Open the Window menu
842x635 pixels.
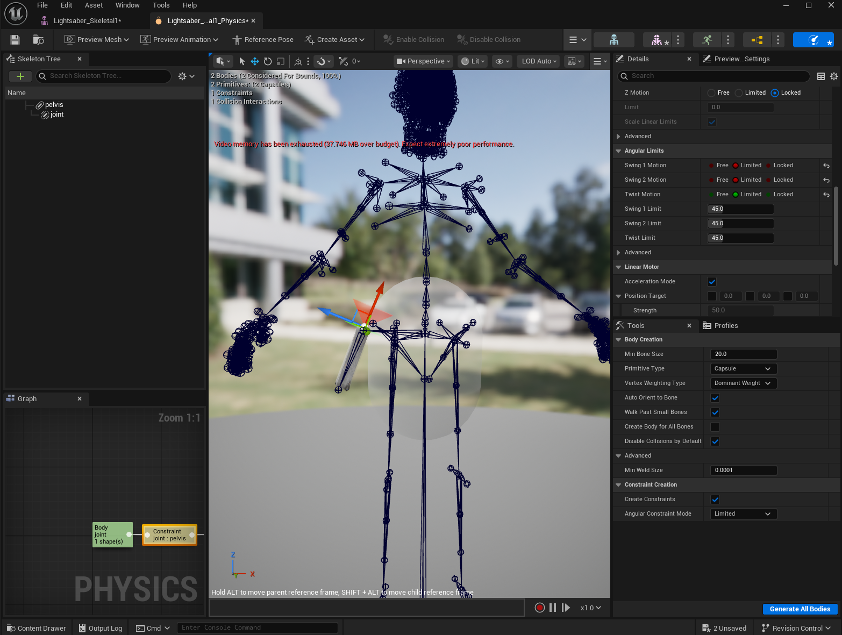click(127, 5)
